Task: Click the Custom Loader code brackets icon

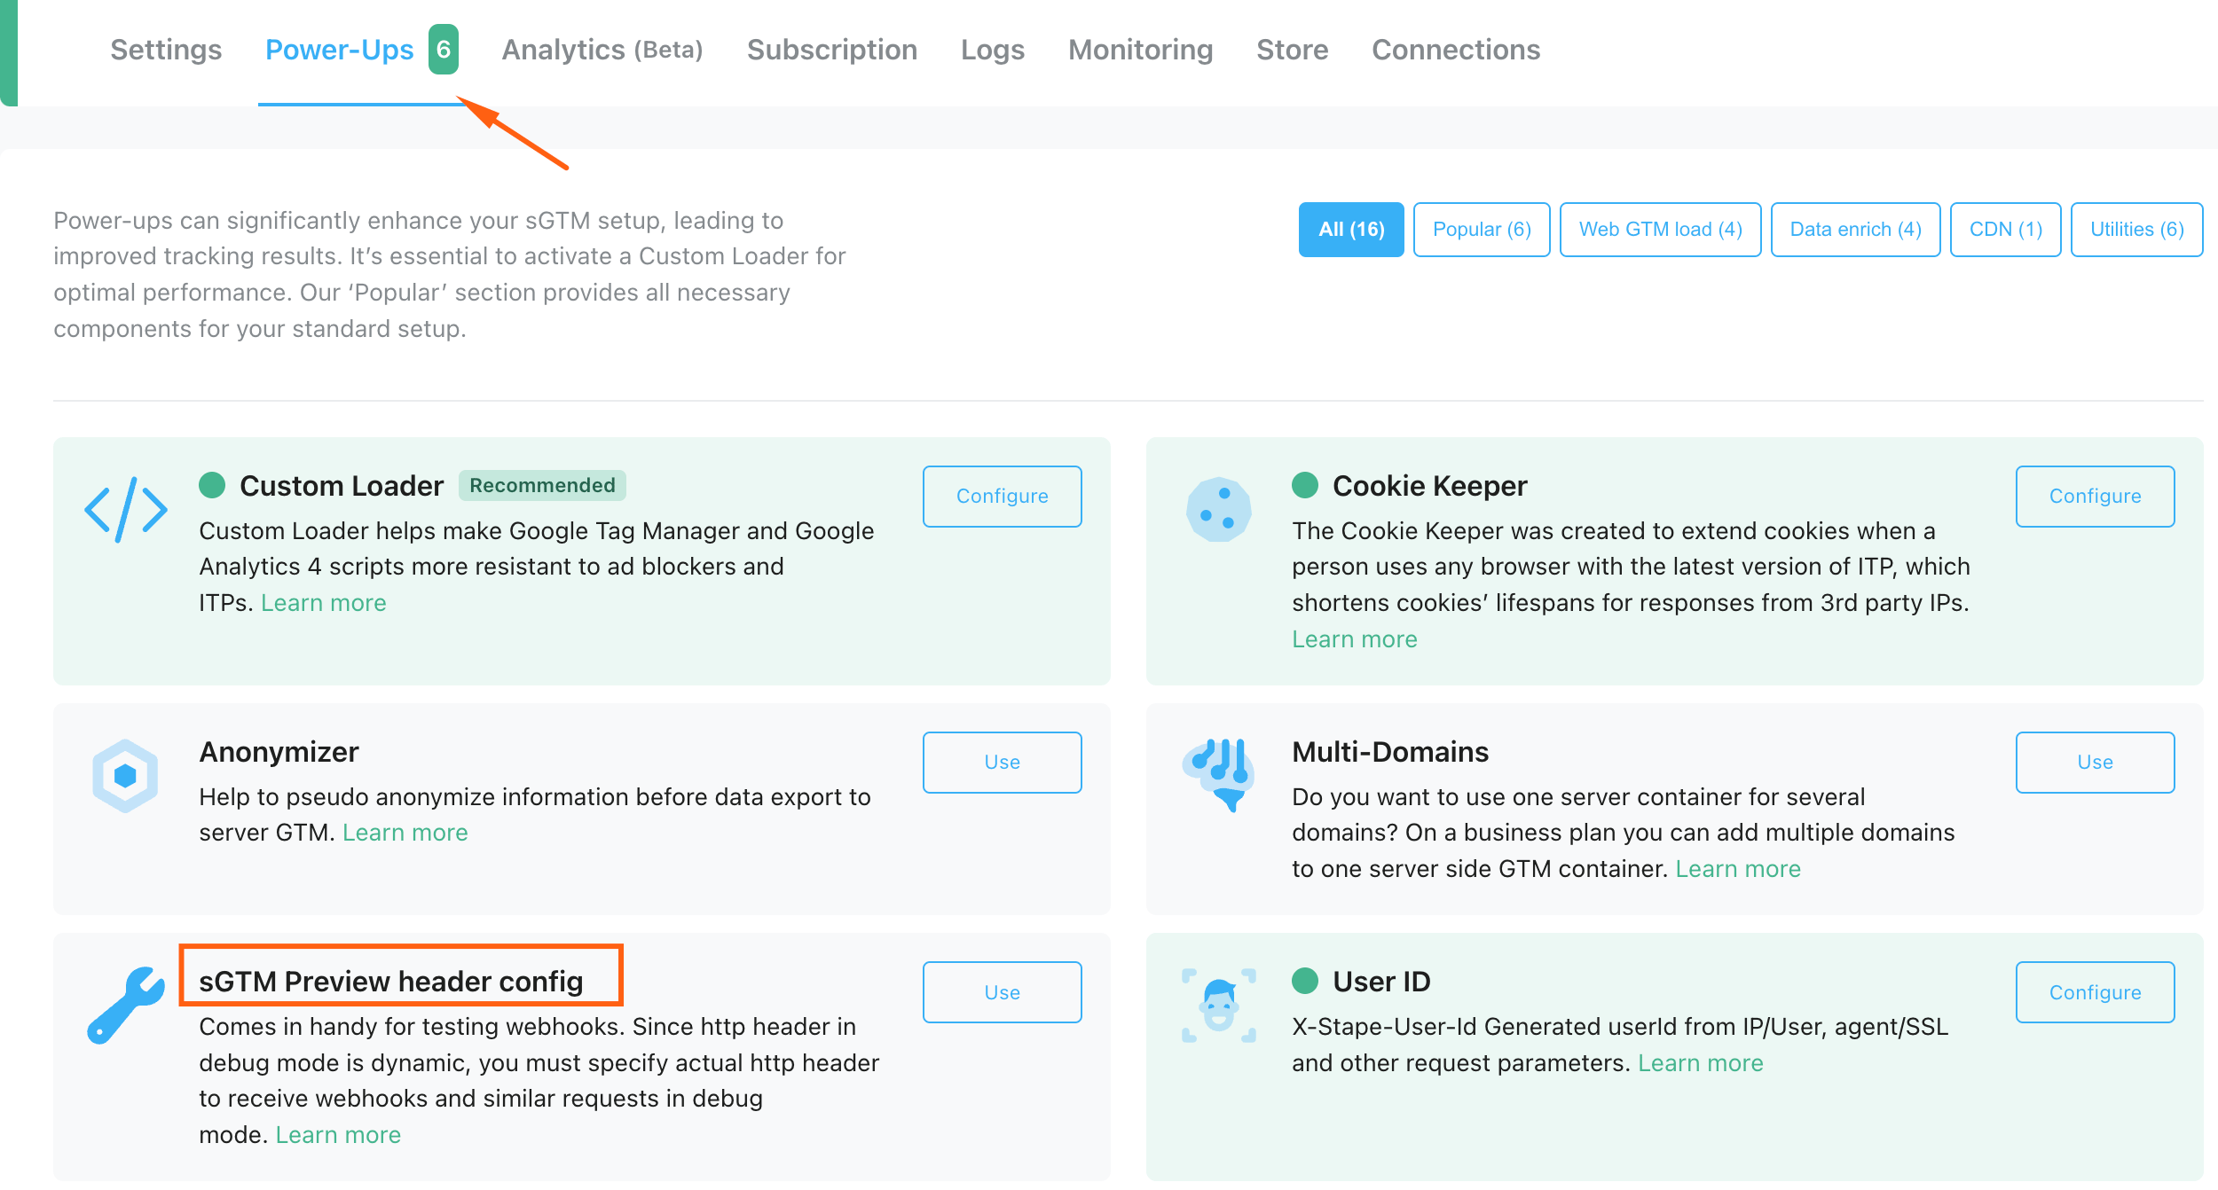Action: click(x=126, y=510)
